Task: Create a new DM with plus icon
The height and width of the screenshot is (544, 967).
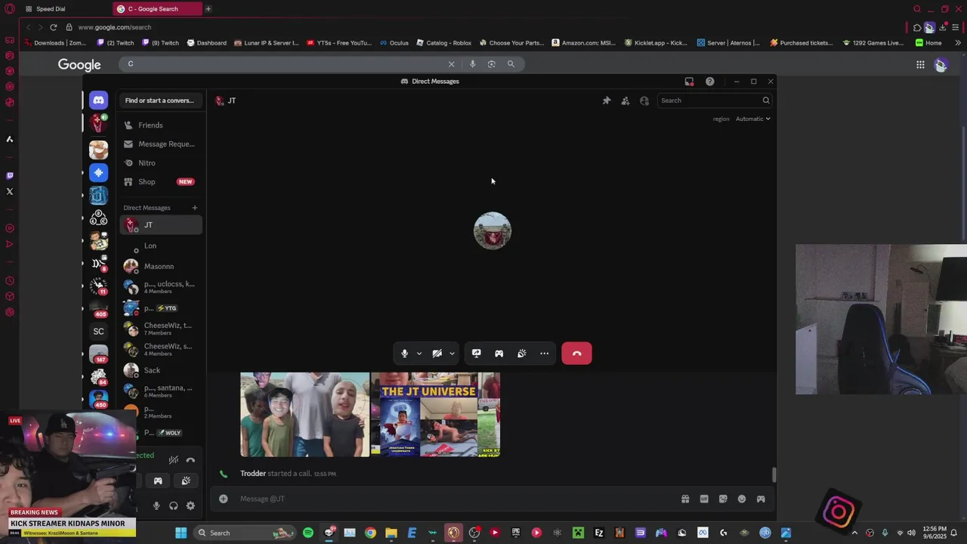Action: (x=194, y=208)
